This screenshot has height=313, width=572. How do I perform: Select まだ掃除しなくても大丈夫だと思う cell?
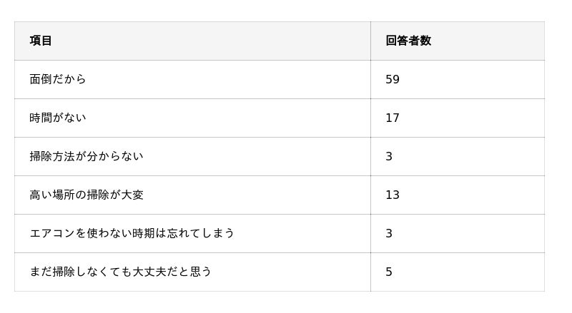192,272
